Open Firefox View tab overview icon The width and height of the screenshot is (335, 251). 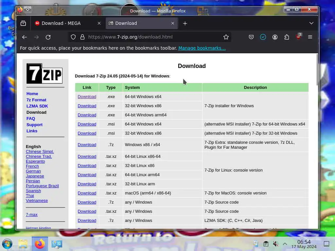click(x=23, y=23)
